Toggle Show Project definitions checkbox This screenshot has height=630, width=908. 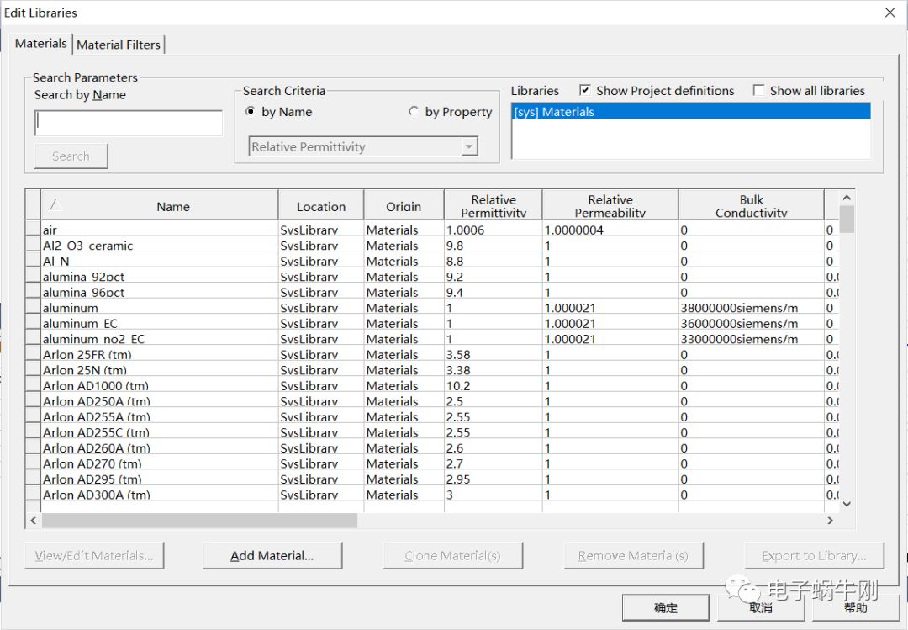click(x=585, y=91)
